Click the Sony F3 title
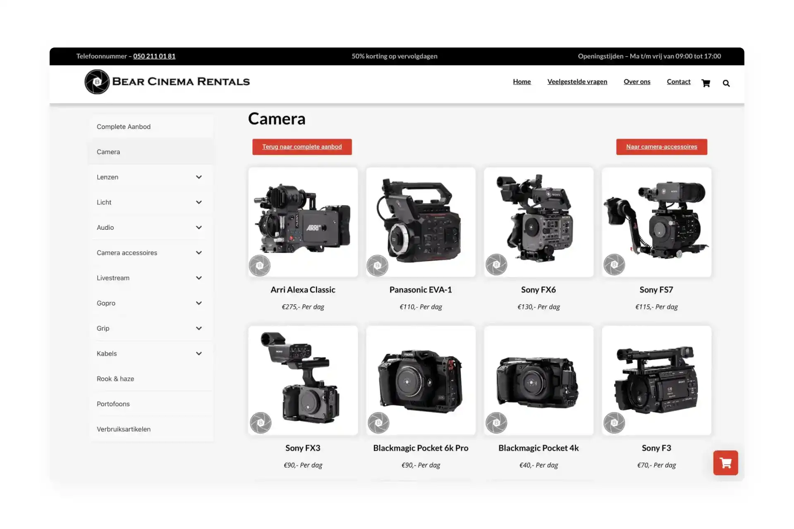Viewport: 794px width, 529px height. (656, 448)
